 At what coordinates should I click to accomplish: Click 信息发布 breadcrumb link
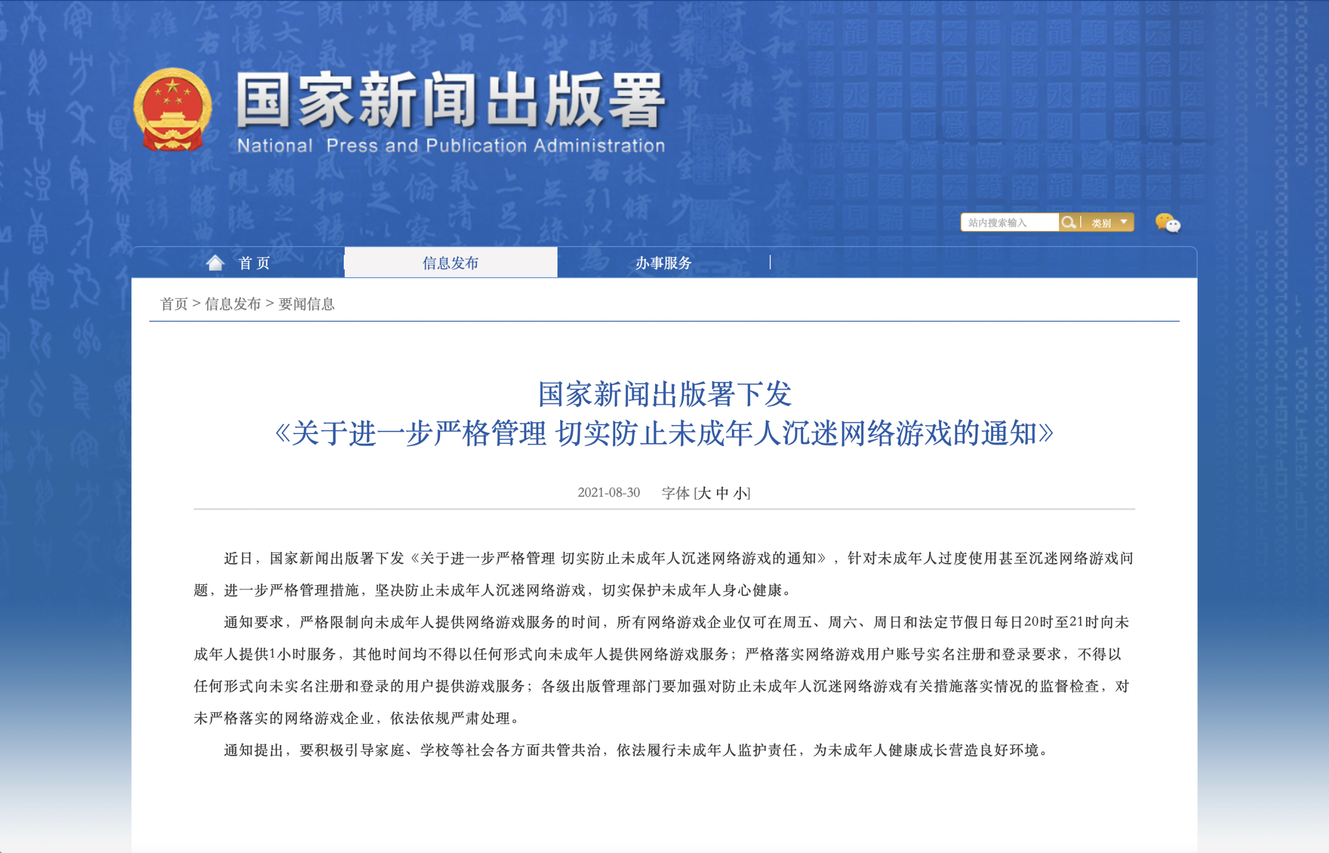click(233, 304)
